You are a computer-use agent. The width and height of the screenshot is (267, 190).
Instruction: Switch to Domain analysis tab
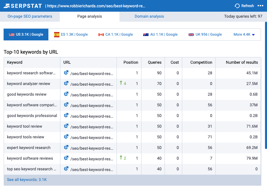[x=149, y=16]
